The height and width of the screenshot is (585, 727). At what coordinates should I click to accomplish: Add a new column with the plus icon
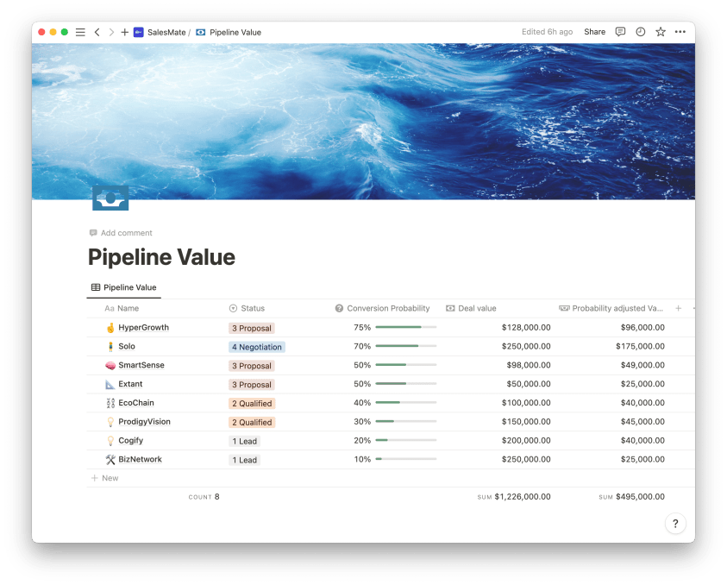coord(678,308)
